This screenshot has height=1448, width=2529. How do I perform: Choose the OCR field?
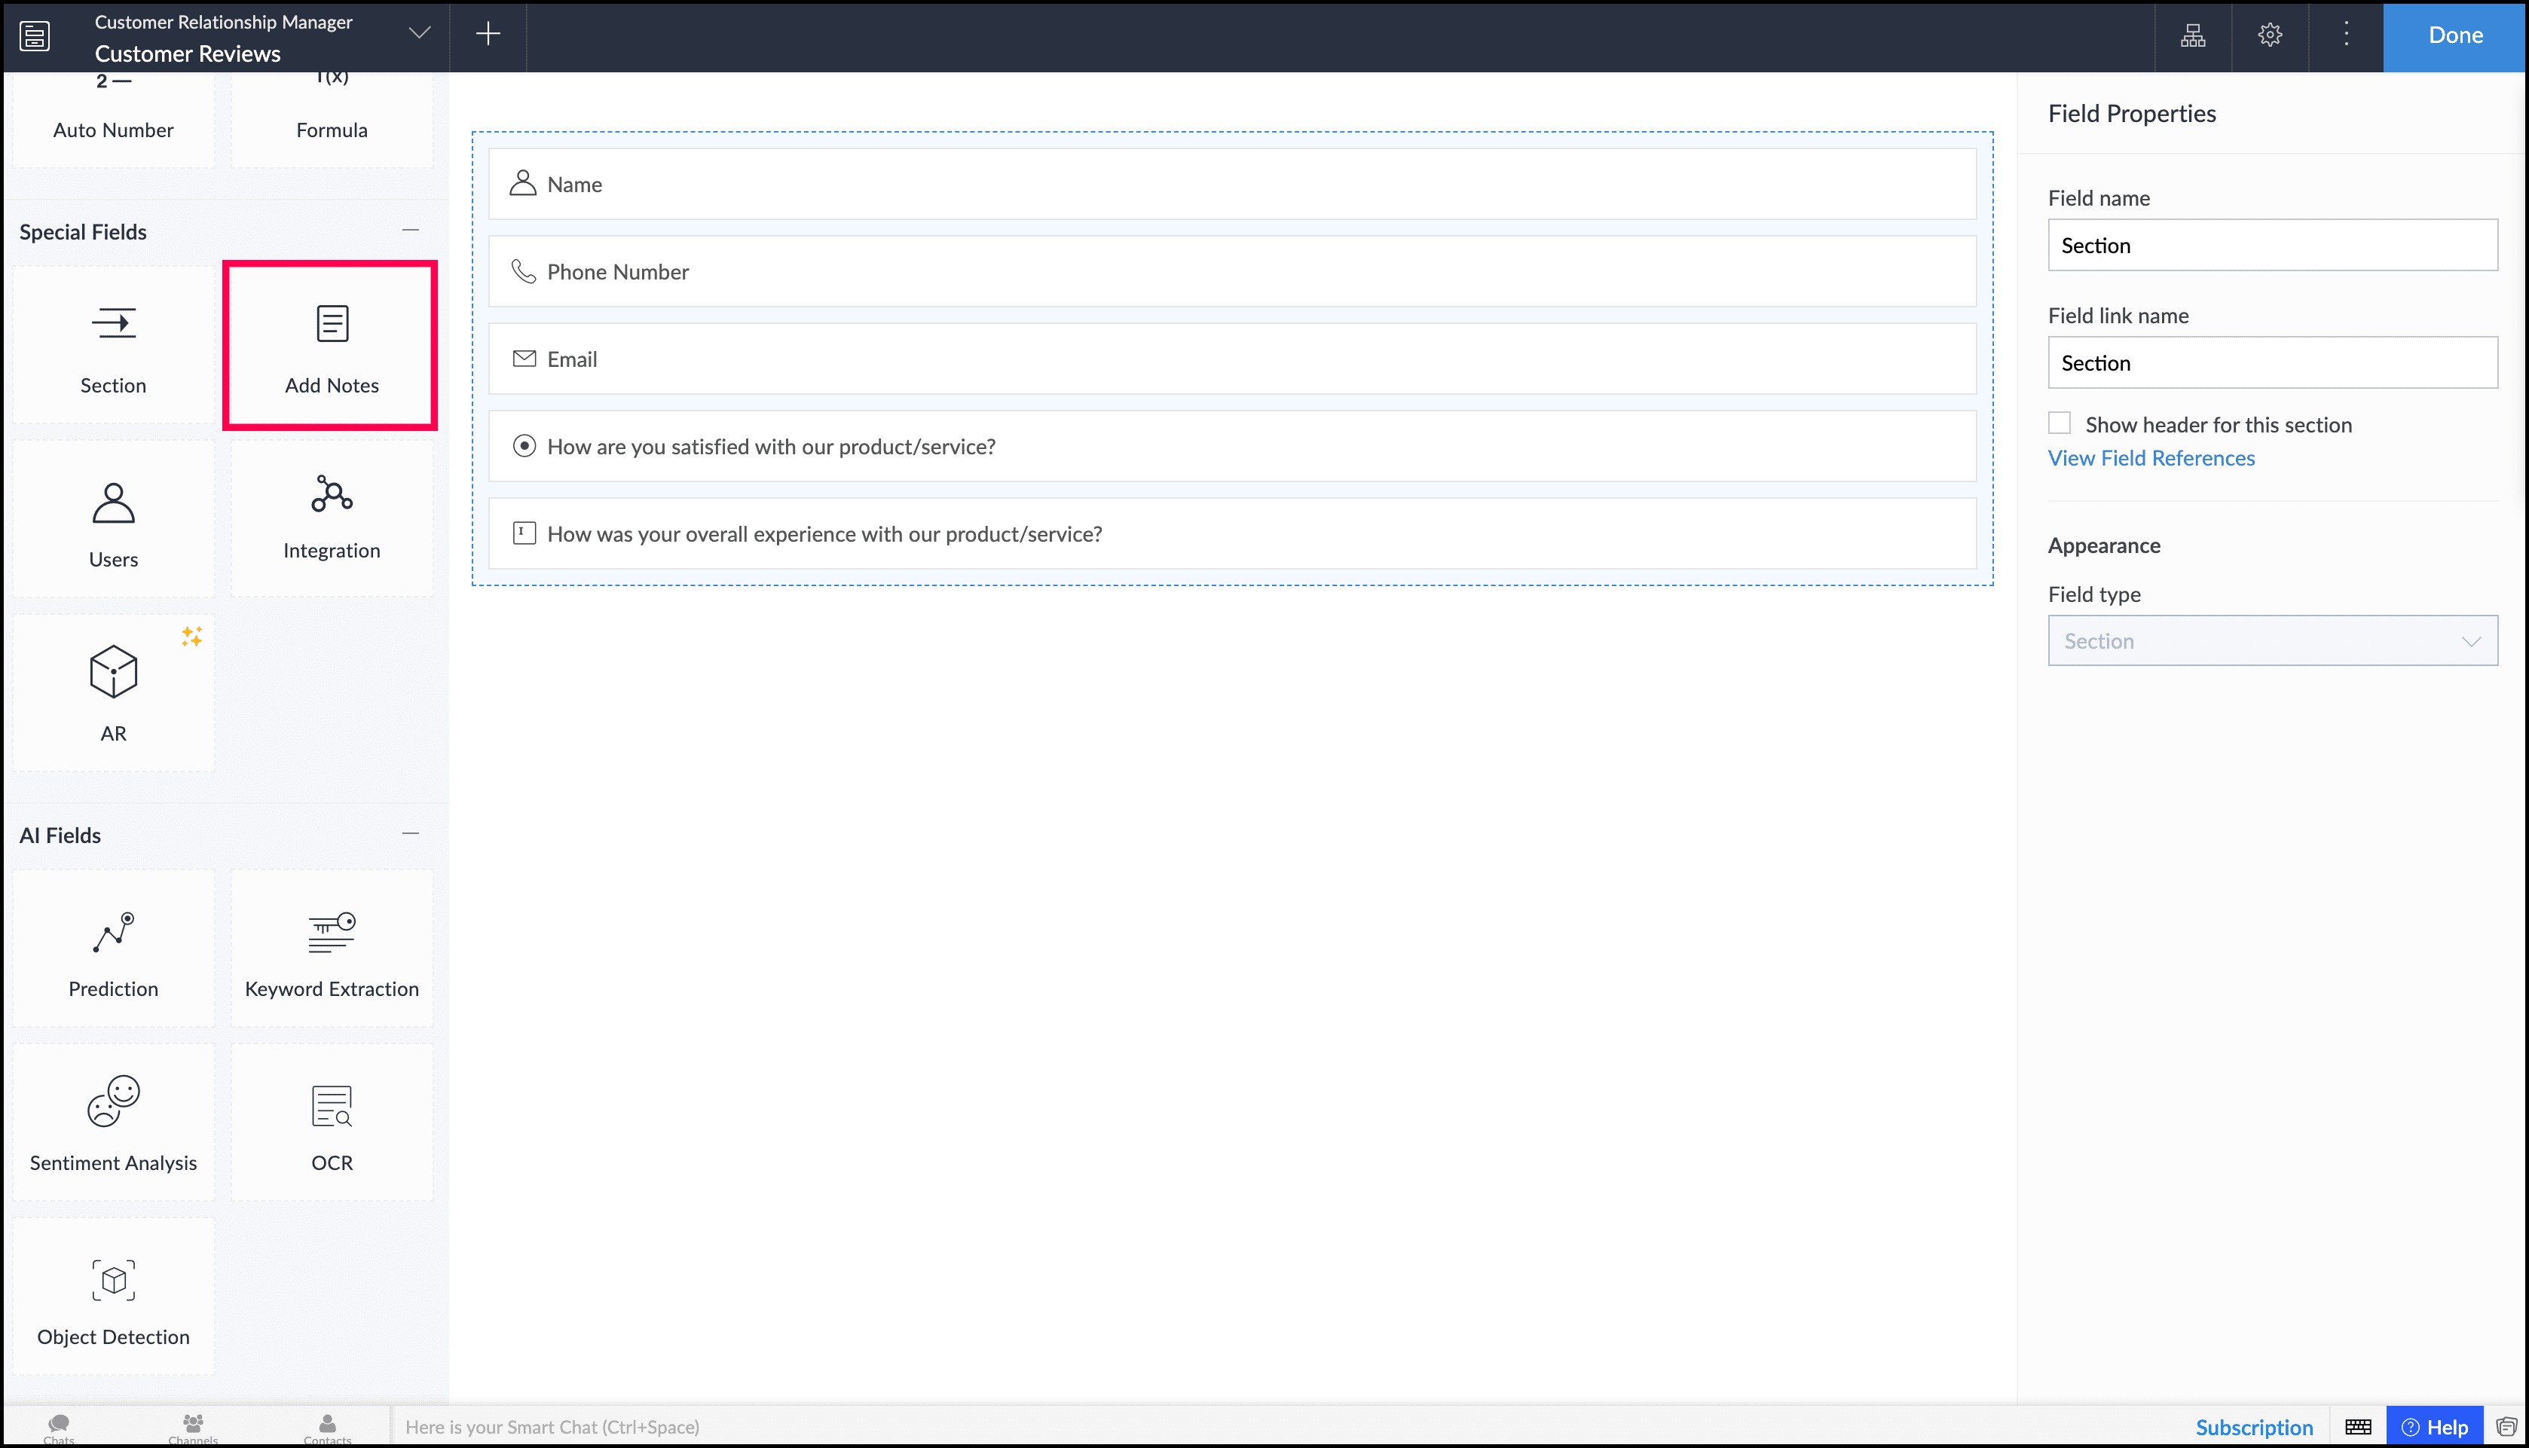(331, 1124)
